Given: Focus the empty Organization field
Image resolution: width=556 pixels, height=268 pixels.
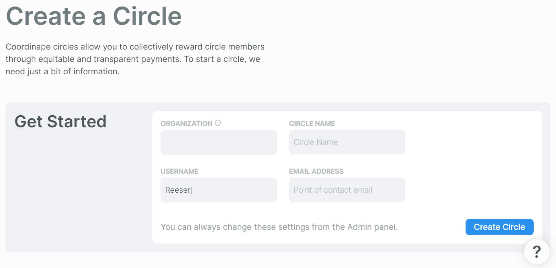Looking at the screenshot, I should click(x=219, y=142).
